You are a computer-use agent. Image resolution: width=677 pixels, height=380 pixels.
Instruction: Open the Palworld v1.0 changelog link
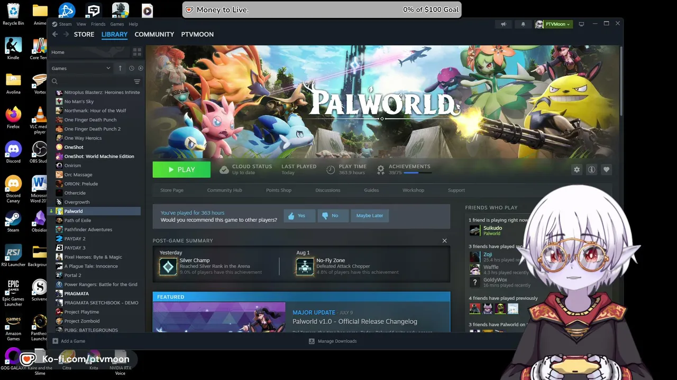355,321
